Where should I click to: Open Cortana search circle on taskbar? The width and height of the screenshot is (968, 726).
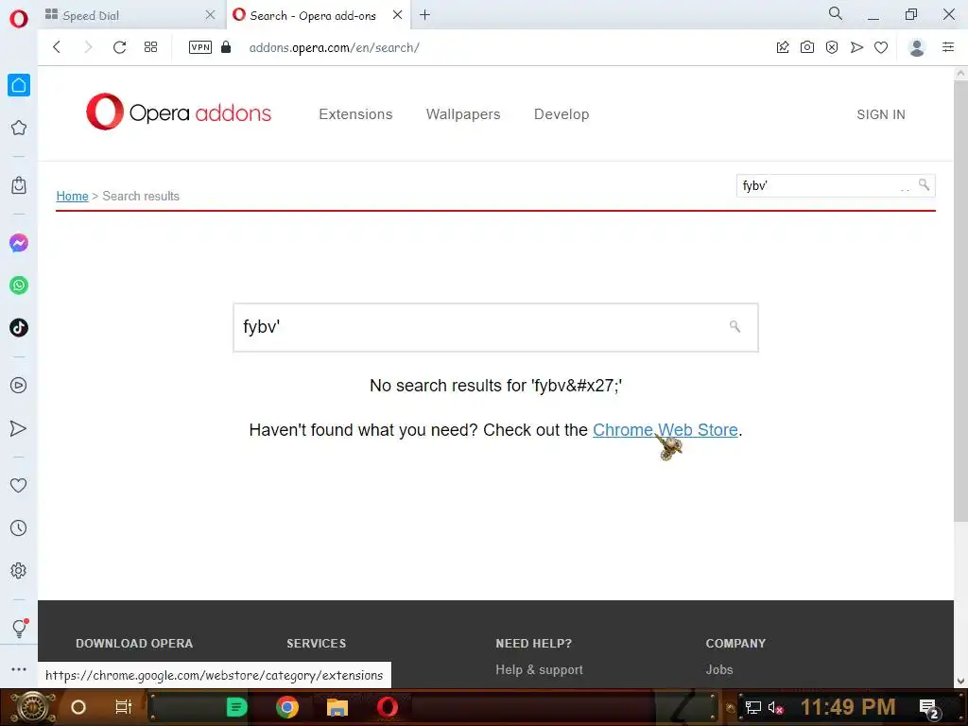pyautogui.click(x=78, y=707)
